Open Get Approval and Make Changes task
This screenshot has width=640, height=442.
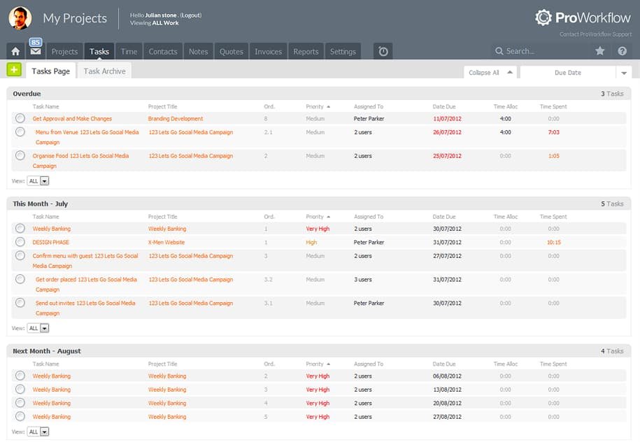coord(72,118)
